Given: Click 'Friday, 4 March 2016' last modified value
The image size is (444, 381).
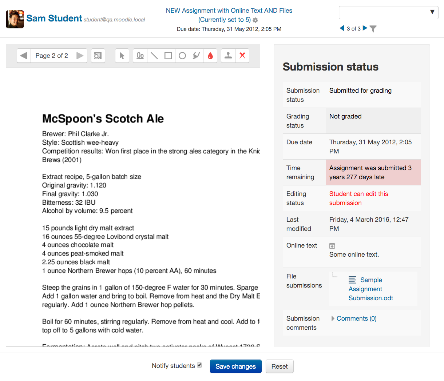Looking at the screenshot, I should (369, 224).
